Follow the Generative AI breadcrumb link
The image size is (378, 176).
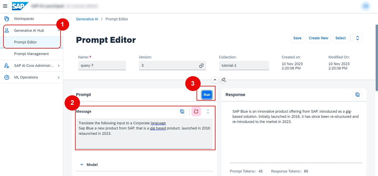tap(87, 19)
